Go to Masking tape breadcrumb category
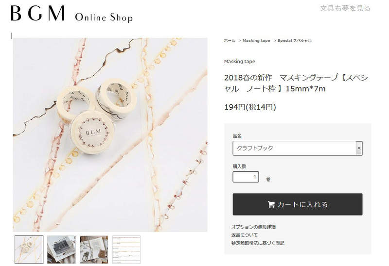The image size is (389, 266). click(256, 41)
